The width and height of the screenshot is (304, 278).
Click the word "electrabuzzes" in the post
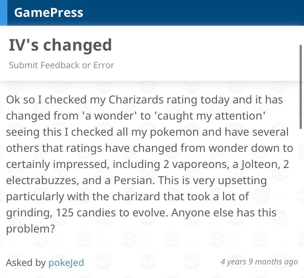(42, 180)
